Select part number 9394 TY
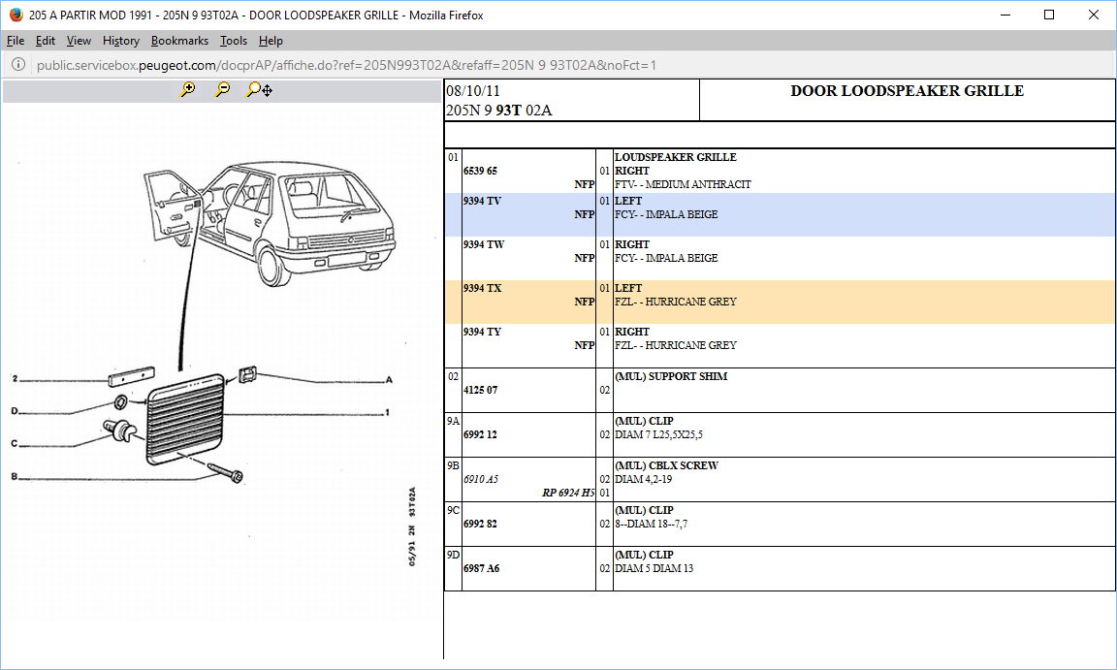1117x670 pixels. point(482,332)
